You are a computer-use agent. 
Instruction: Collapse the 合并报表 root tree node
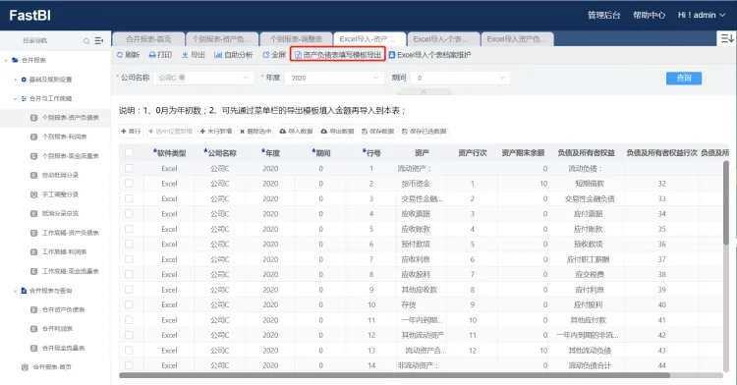click(x=6, y=60)
